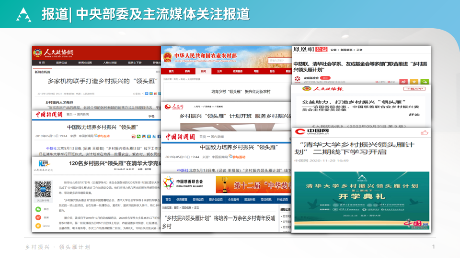Open 联合会动态 in 中国慈善联合会 navigation
460x258 pixels.
(x=216, y=200)
